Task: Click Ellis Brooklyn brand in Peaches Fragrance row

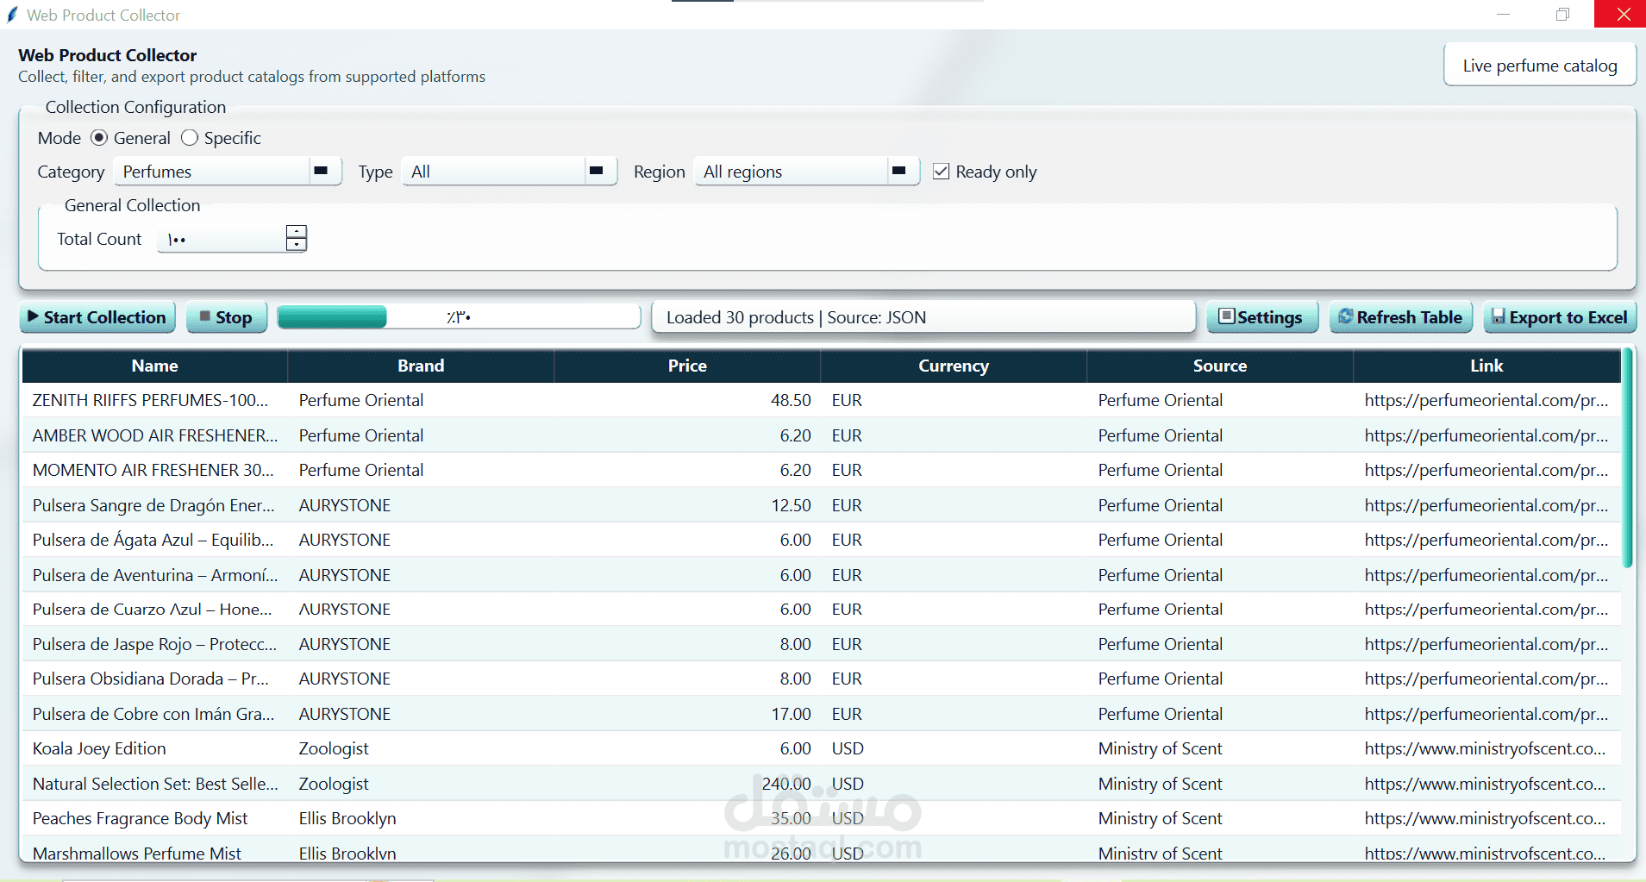Action: pyautogui.click(x=347, y=818)
